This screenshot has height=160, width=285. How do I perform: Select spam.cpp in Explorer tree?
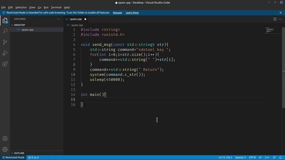click(37, 30)
